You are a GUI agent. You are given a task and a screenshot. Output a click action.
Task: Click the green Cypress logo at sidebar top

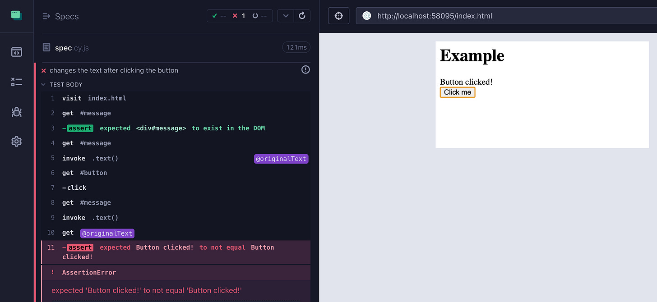point(16,14)
